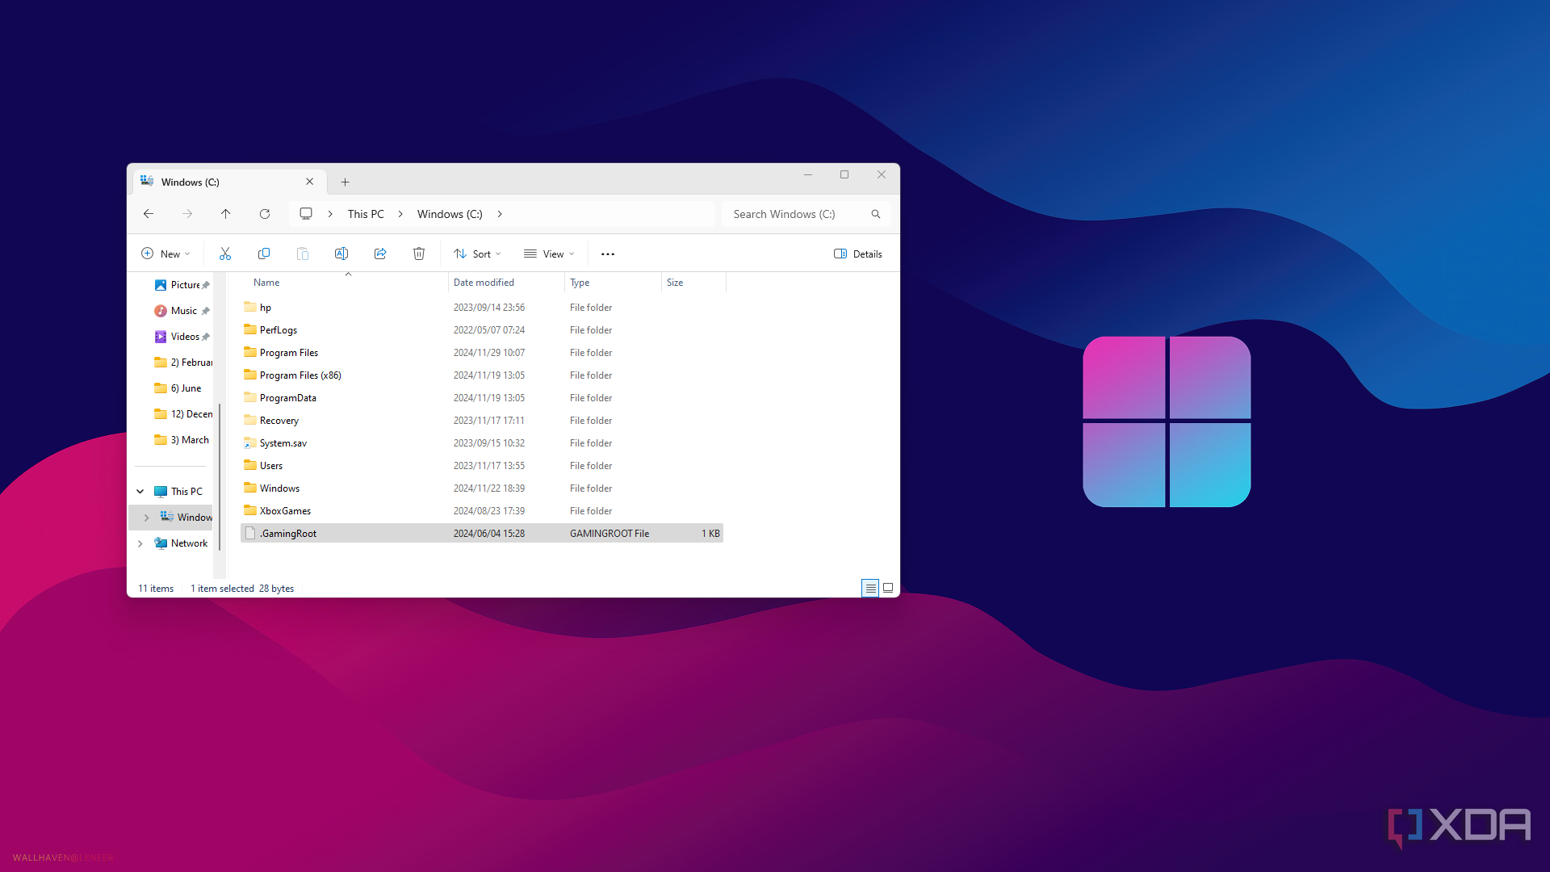Refresh the current folder view
Image resolution: width=1550 pixels, height=872 pixels.
[x=265, y=214]
